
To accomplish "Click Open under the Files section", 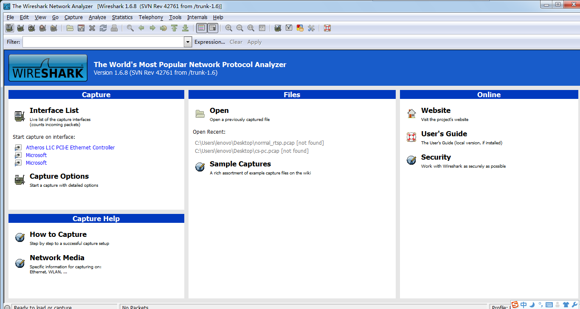I will point(219,110).
